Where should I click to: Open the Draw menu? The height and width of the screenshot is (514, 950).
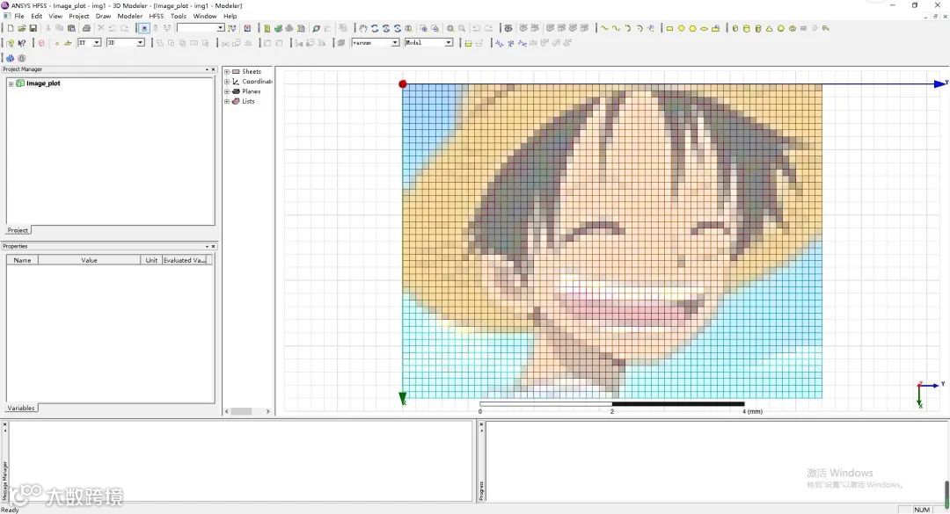[x=103, y=17]
